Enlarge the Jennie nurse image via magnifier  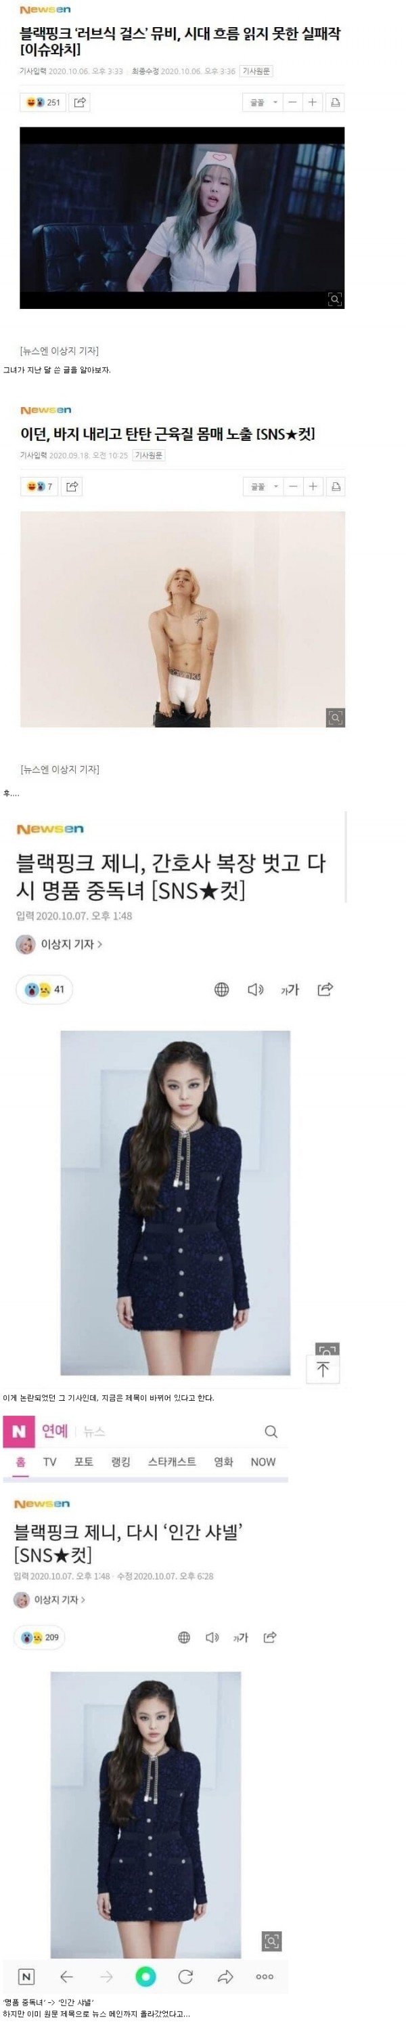click(x=334, y=299)
